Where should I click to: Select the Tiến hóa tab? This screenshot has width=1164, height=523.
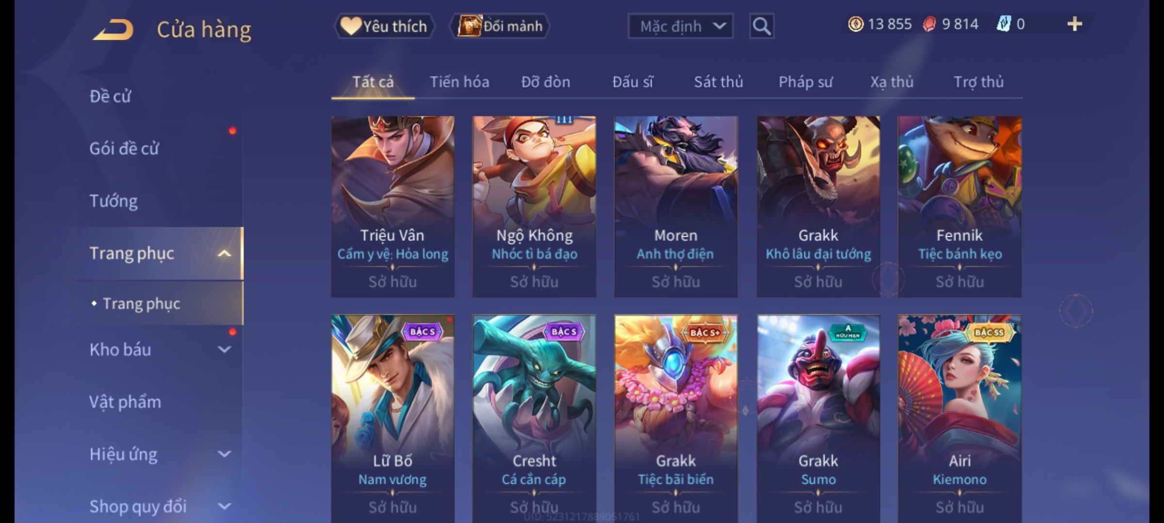click(459, 82)
